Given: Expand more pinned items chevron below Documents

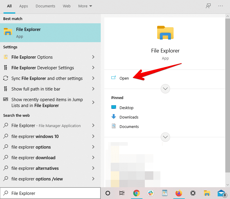Looking at the screenshot, I should click(x=165, y=137).
